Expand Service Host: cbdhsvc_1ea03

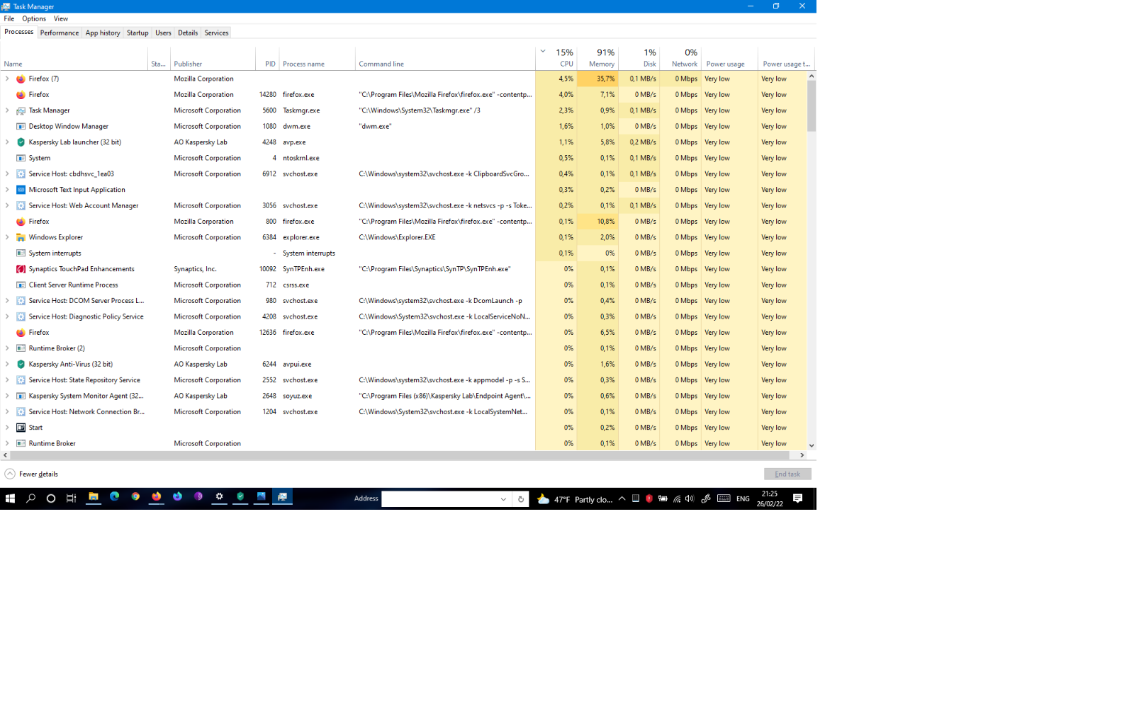click(7, 173)
